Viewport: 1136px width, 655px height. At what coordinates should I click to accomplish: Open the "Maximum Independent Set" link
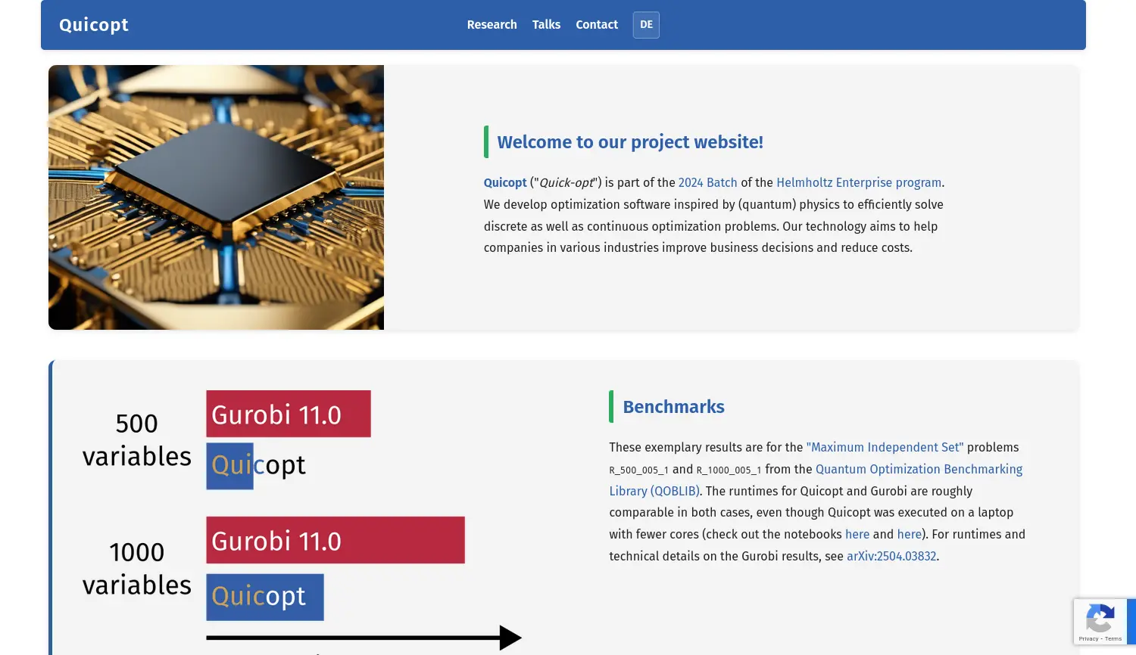pos(885,448)
